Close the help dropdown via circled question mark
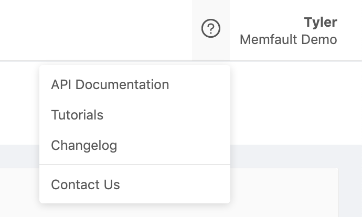 [211, 28]
